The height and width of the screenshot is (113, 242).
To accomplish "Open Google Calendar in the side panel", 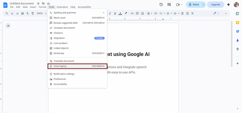I will [x=237, y=14].
